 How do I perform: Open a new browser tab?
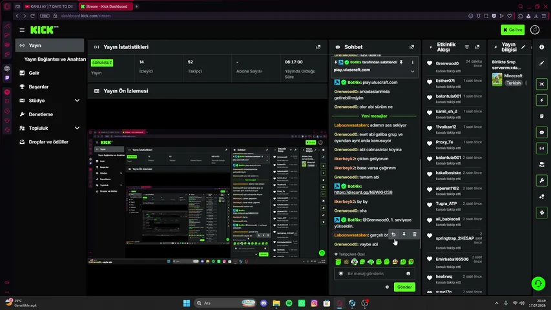click(x=137, y=6)
